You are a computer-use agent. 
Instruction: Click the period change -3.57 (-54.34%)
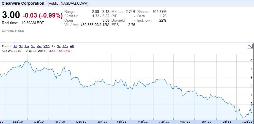coord(60,51)
